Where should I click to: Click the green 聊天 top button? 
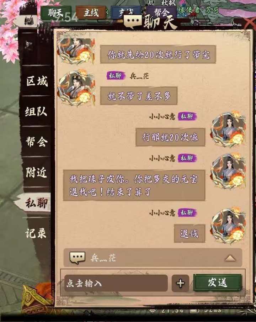point(56,13)
